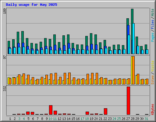Select the yellow visits bar for day 1
Viewport: 156px width, 122px height.
click(x=8, y=81)
